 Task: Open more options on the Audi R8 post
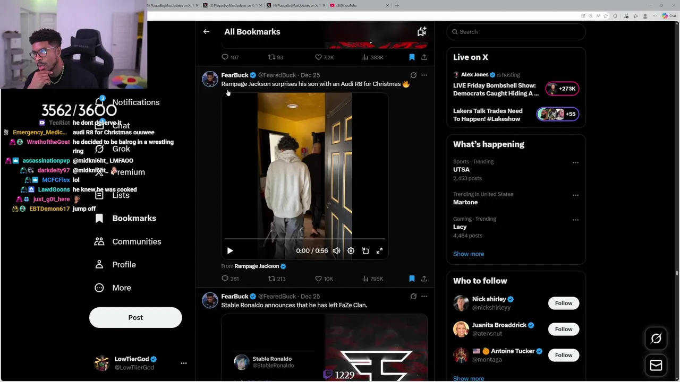tap(424, 75)
